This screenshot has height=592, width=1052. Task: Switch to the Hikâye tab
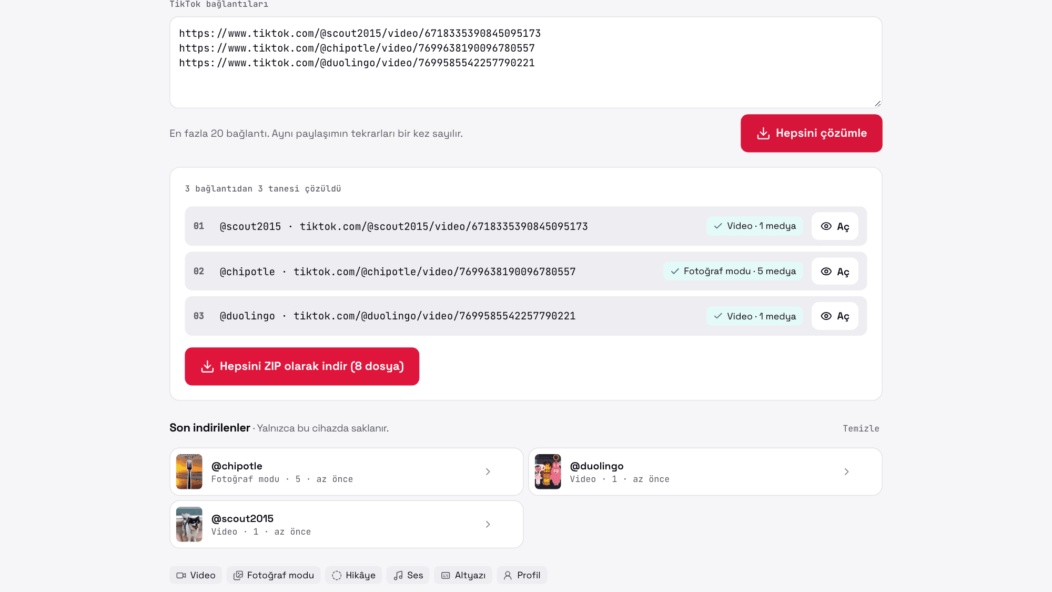click(353, 575)
